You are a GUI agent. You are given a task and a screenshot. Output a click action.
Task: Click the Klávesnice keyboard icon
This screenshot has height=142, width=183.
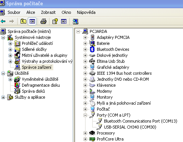(92, 85)
